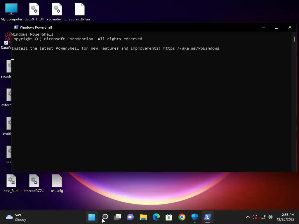This screenshot has width=299, height=224.
Task: Select the DataW shortcut desktop icon
Action: pos(6,40)
